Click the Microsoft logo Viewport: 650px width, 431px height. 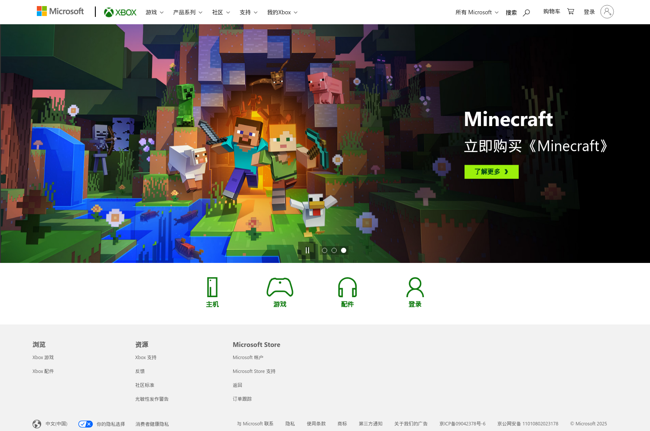click(x=60, y=11)
